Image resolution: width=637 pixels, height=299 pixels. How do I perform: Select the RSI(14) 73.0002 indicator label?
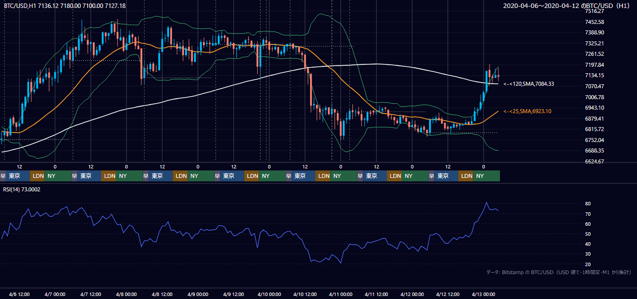point(22,189)
